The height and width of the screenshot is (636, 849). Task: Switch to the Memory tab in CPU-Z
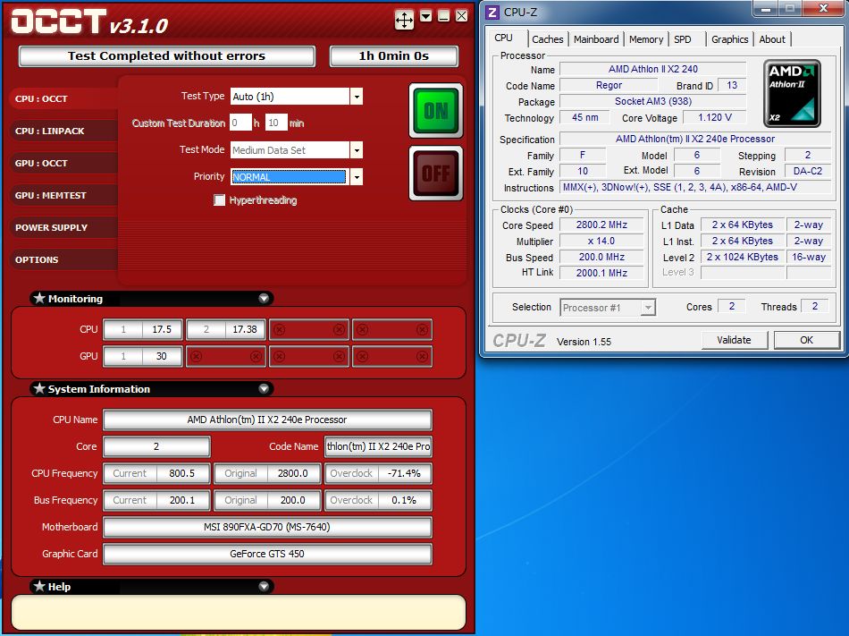pos(646,39)
